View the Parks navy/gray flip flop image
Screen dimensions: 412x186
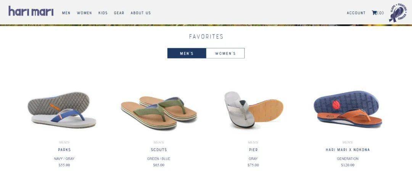click(x=62, y=110)
